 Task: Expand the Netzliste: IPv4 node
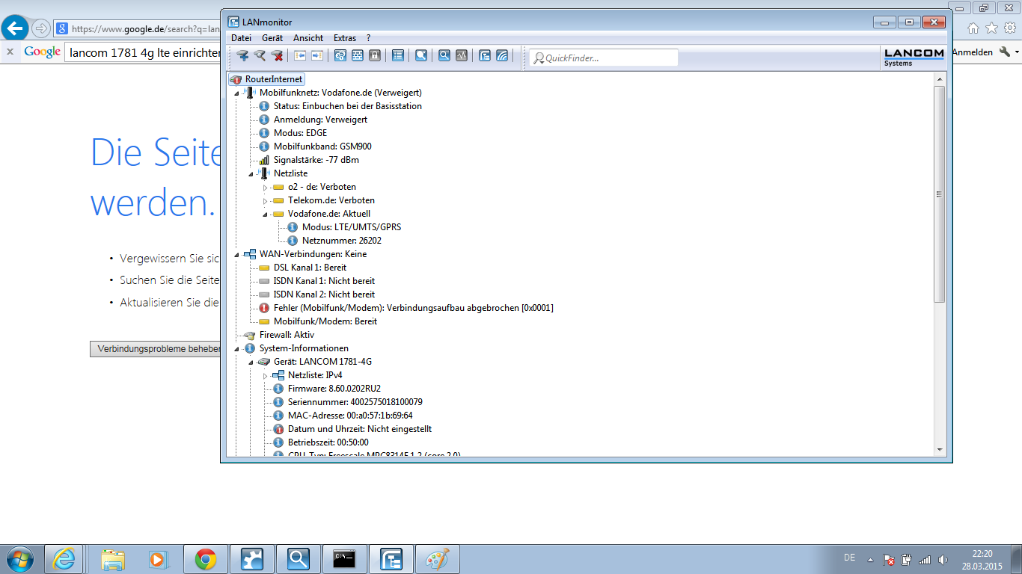point(265,375)
